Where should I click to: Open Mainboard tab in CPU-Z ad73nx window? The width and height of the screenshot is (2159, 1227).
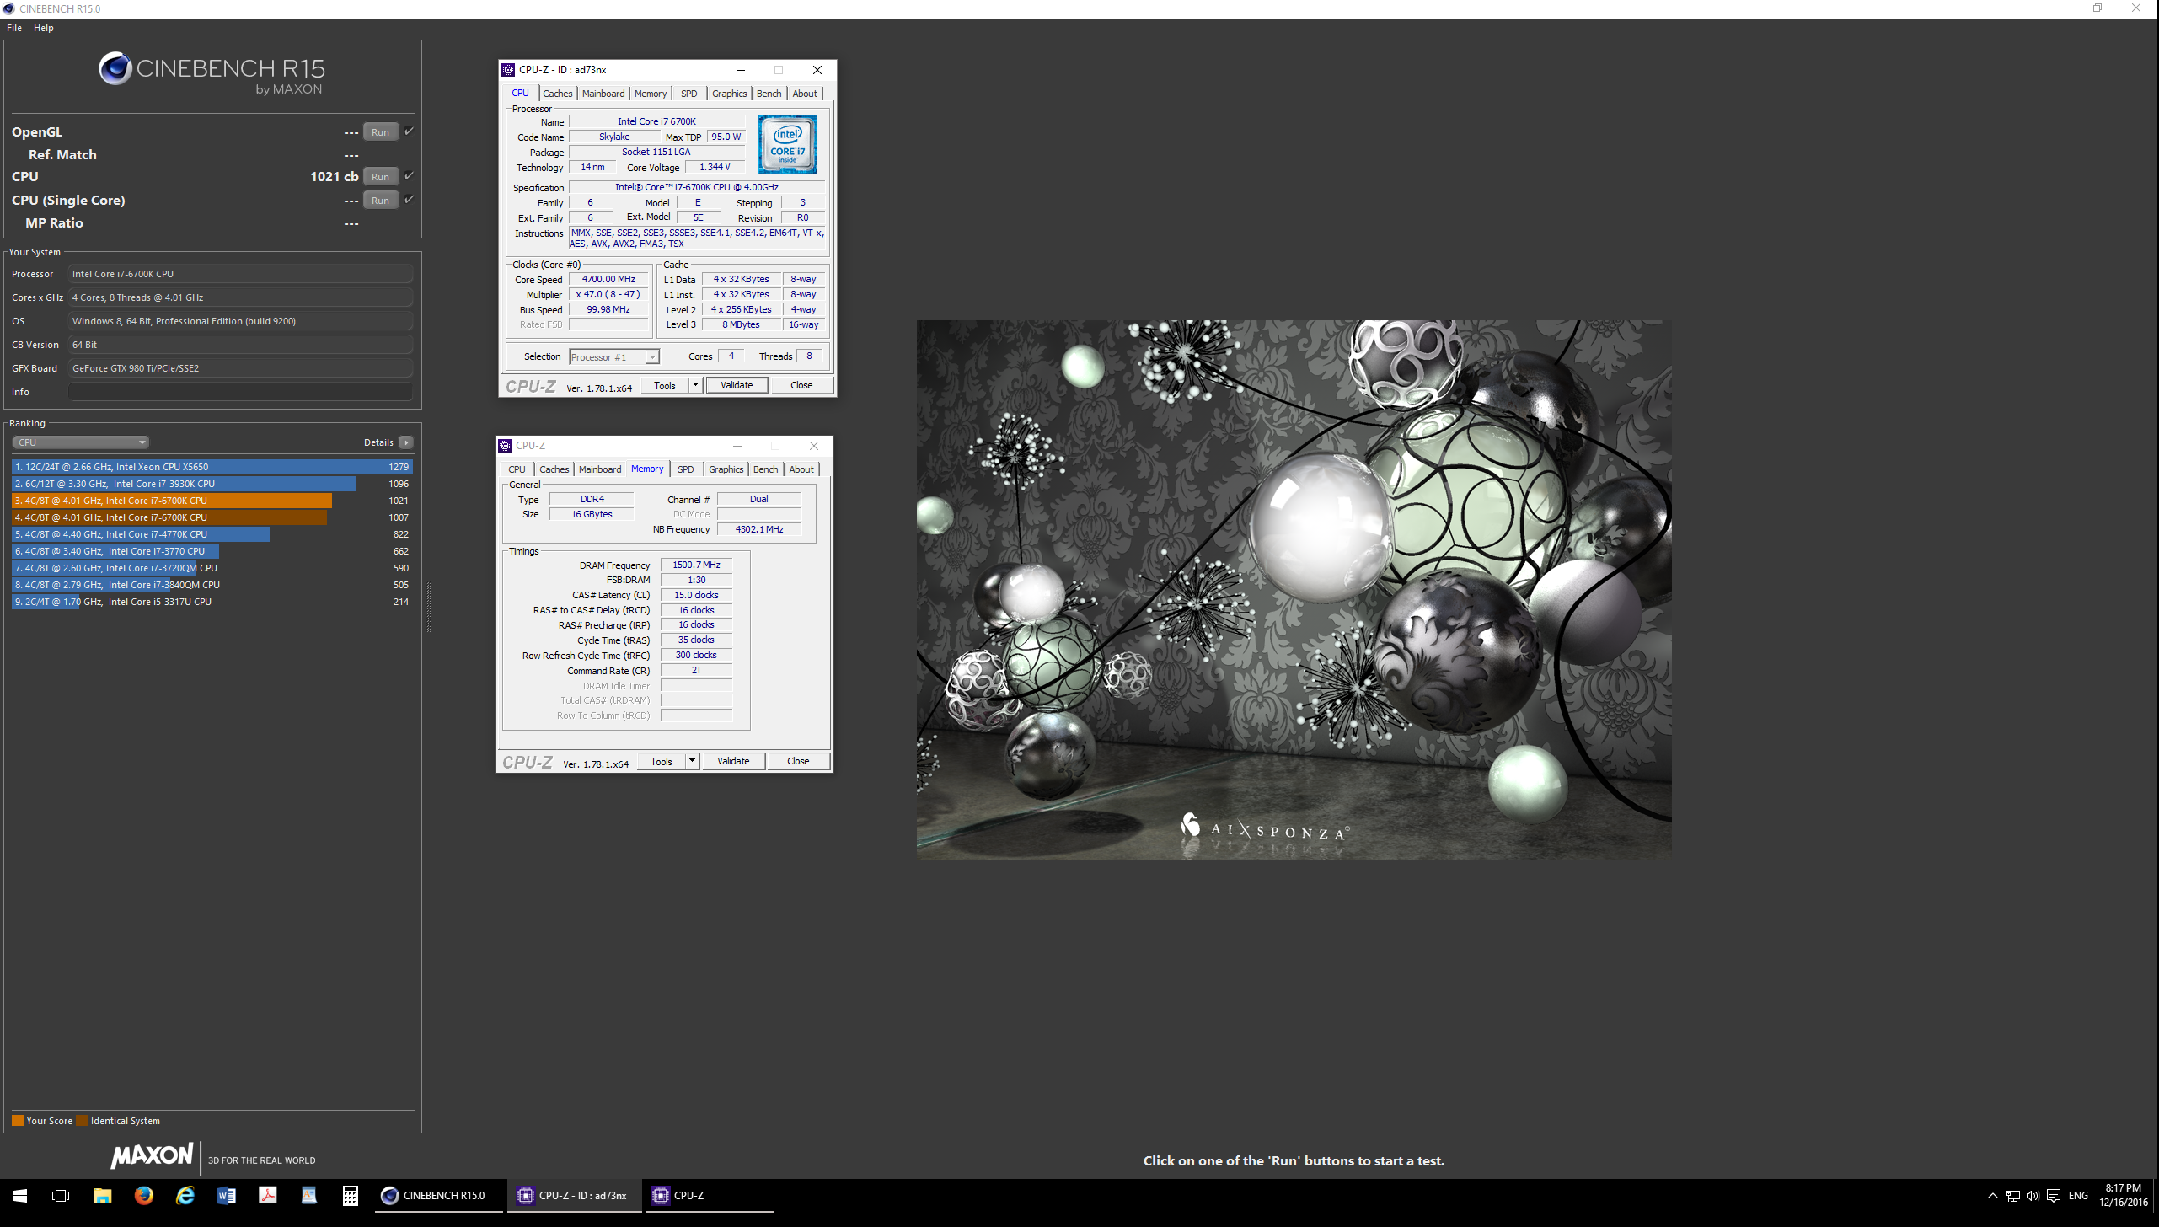[x=603, y=94]
